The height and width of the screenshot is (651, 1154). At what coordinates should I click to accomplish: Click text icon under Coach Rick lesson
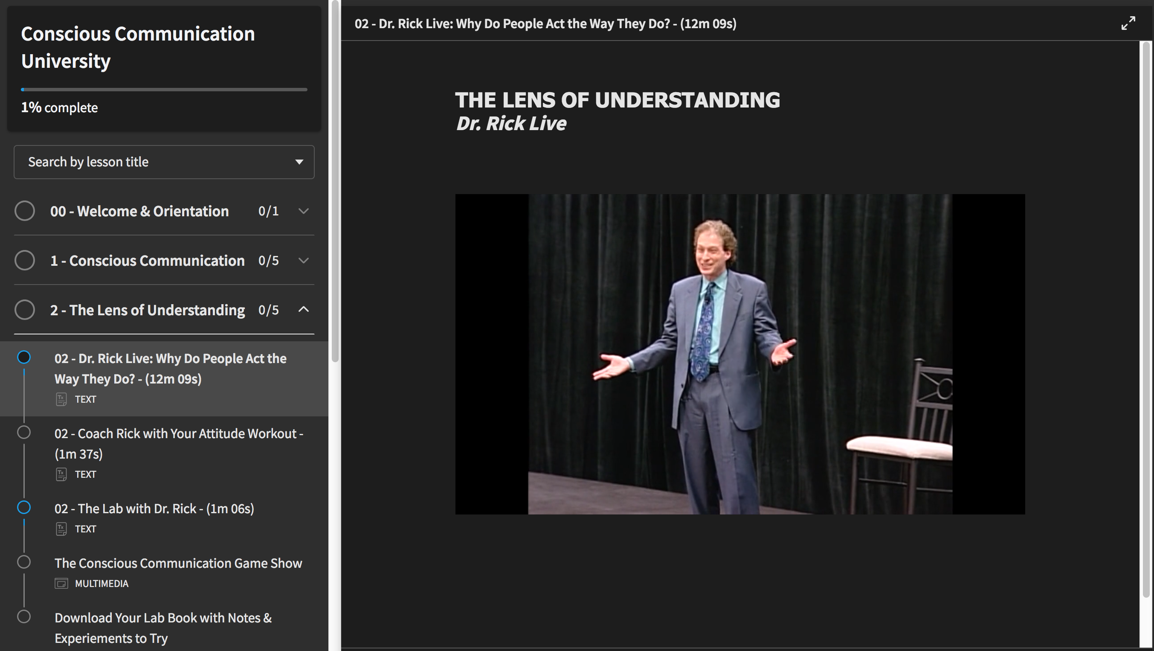point(61,474)
